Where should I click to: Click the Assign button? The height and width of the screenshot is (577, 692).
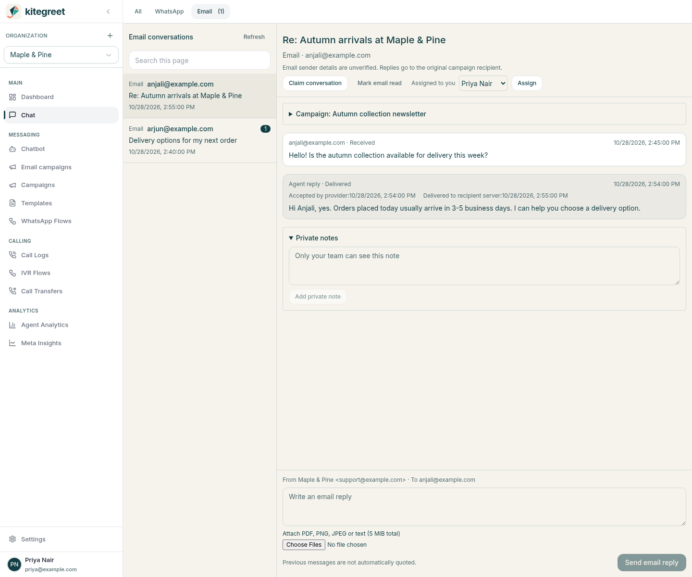527,83
